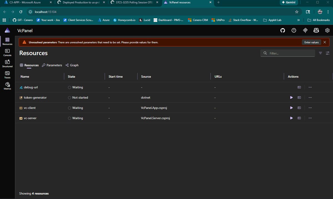Viewport: 333px width, 199px height.
Task: Open the Traces sidebar page
Action: [7, 75]
